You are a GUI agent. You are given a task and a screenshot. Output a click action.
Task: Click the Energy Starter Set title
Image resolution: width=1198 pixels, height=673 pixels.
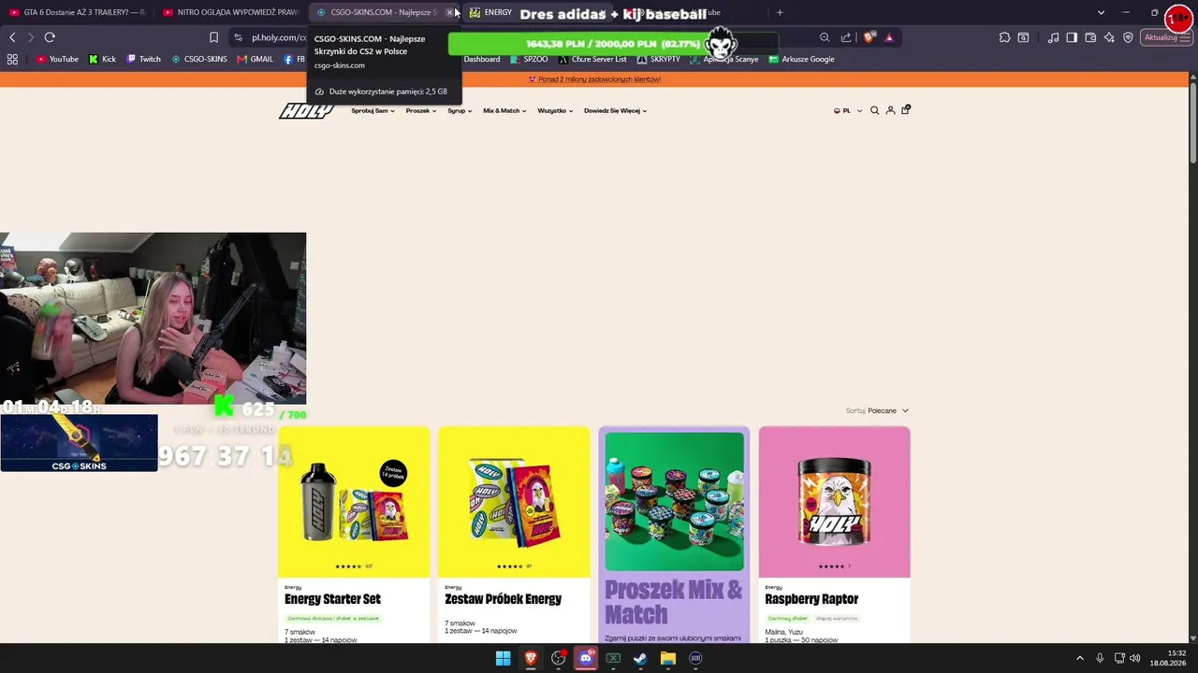coord(332,599)
